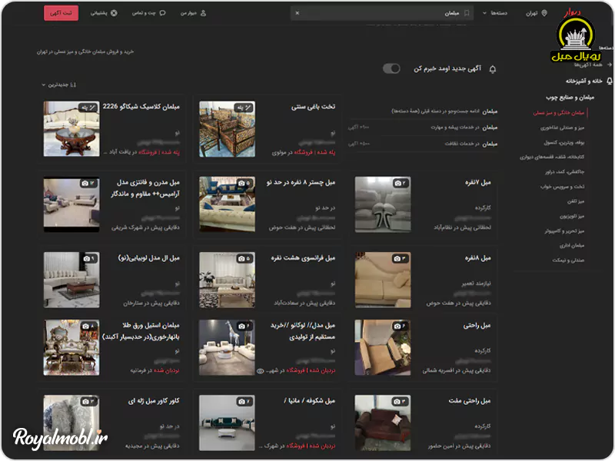Click the location pin icon next to تهران
The image size is (615, 461).
[x=544, y=13]
